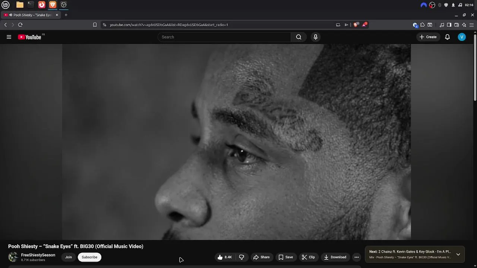Switch to OBS Studio in the panel

[64, 5]
